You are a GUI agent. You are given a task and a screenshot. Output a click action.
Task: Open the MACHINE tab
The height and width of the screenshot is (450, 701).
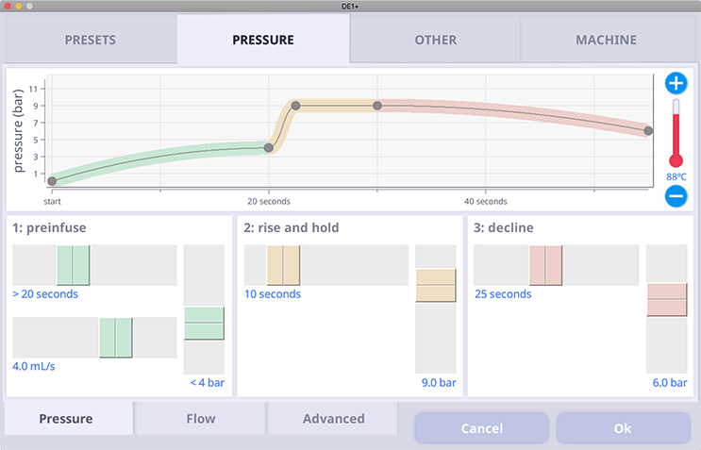point(607,40)
